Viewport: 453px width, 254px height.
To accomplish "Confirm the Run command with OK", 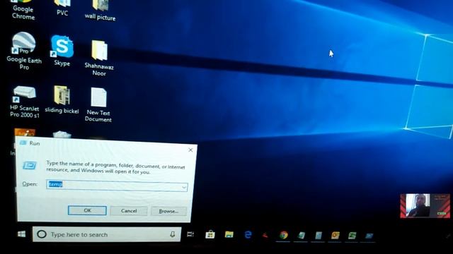I will pyautogui.click(x=87, y=210).
